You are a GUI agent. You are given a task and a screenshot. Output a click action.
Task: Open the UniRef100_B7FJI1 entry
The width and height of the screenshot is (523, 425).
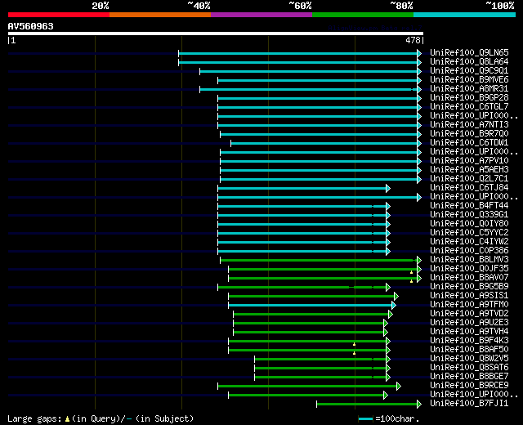coord(469,404)
